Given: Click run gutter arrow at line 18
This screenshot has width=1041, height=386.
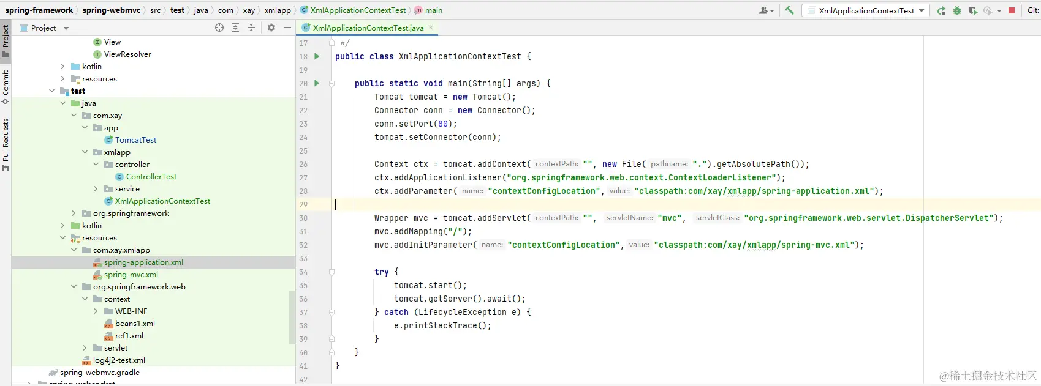Looking at the screenshot, I should [x=317, y=56].
